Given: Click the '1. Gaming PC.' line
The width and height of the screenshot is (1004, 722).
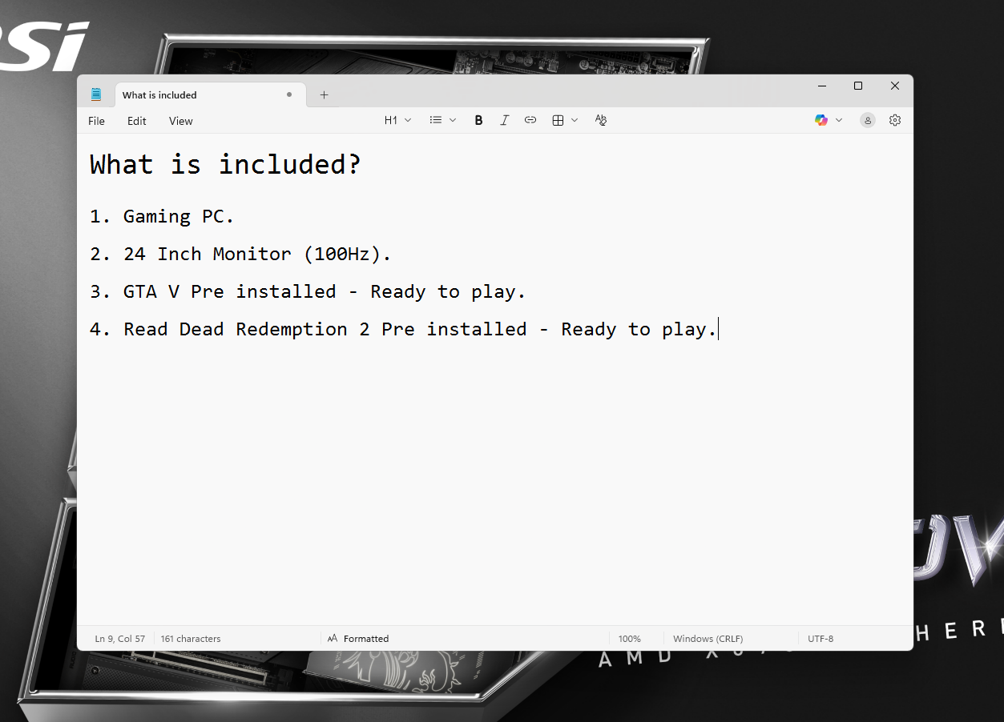Looking at the screenshot, I should (x=162, y=216).
